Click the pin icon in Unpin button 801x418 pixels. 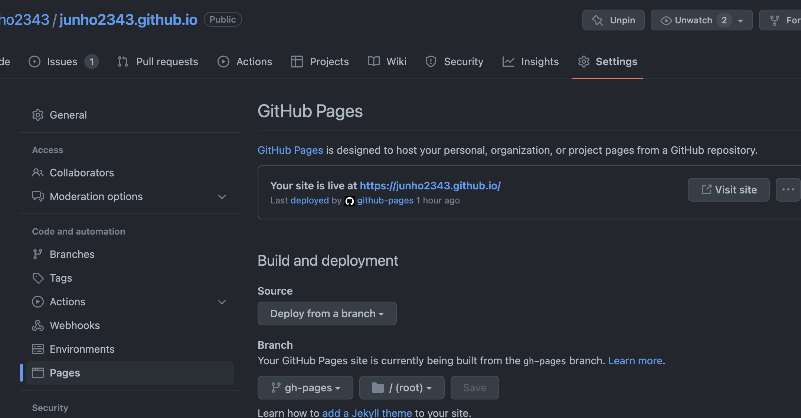coord(598,20)
